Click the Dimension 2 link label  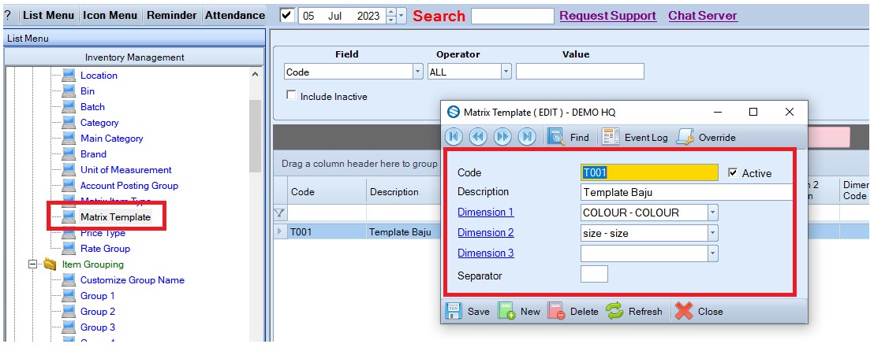pyautogui.click(x=485, y=232)
